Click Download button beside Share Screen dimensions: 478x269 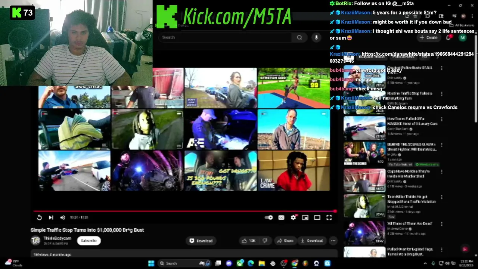[312, 241]
